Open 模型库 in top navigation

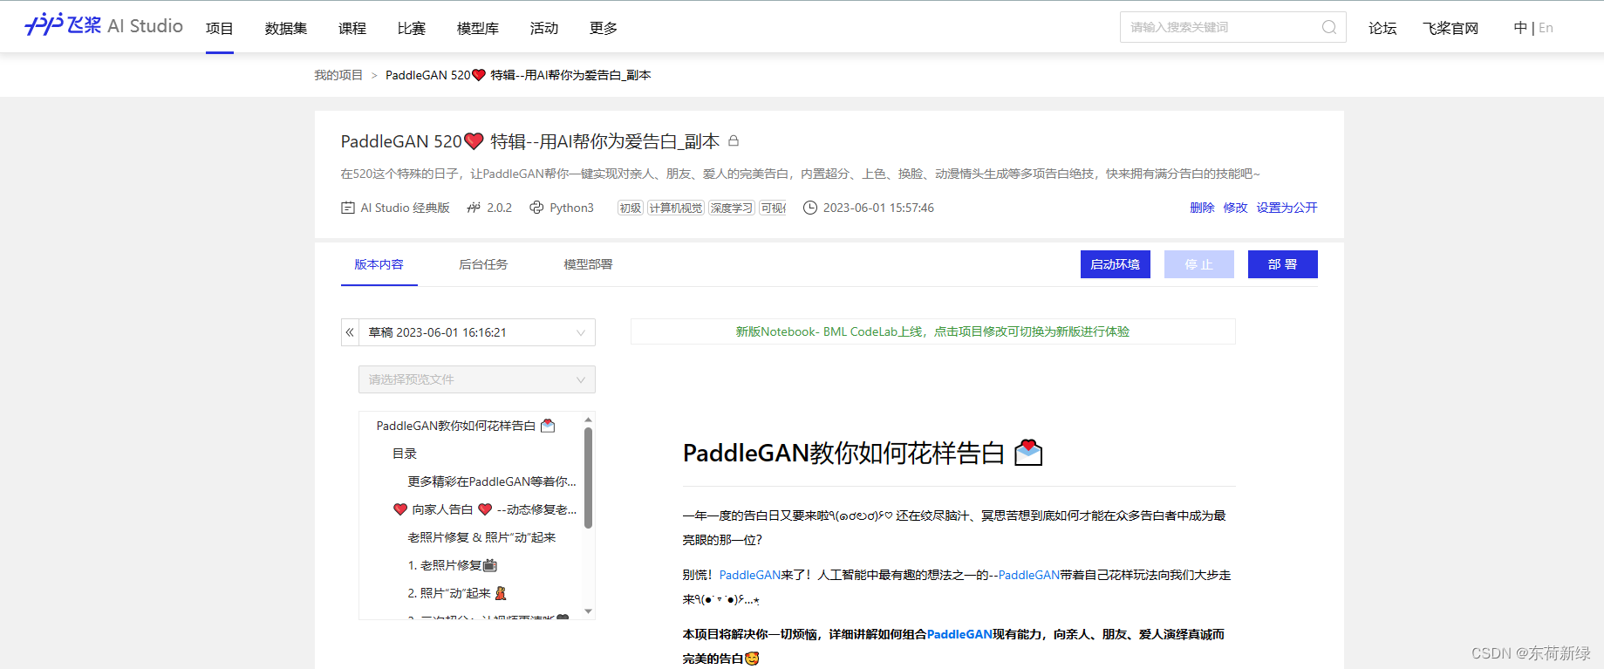[478, 28]
